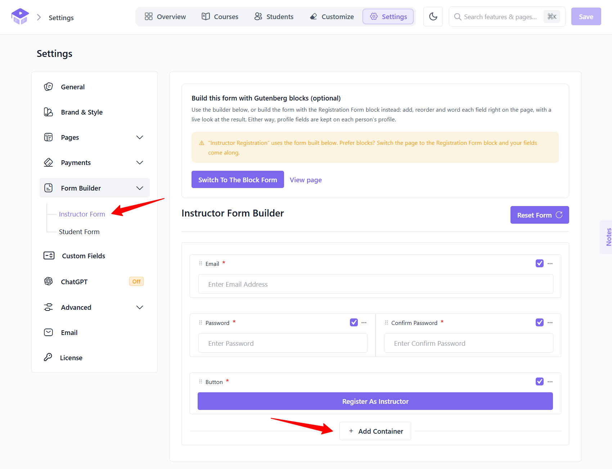612x469 pixels.
Task: Open the Email field's three-dot options menu
Action: [550, 263]
